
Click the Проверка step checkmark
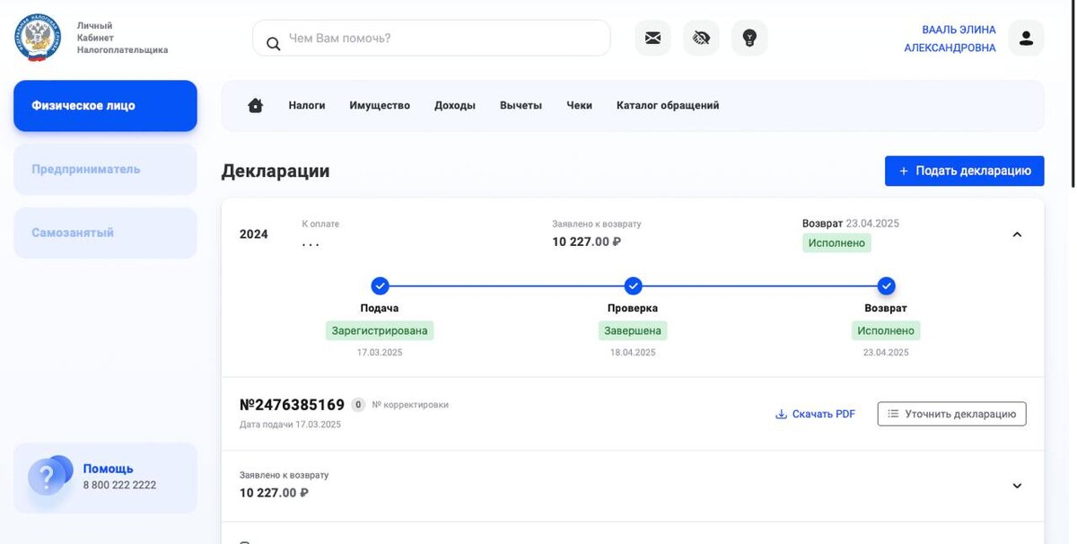[x=633, y=285]
